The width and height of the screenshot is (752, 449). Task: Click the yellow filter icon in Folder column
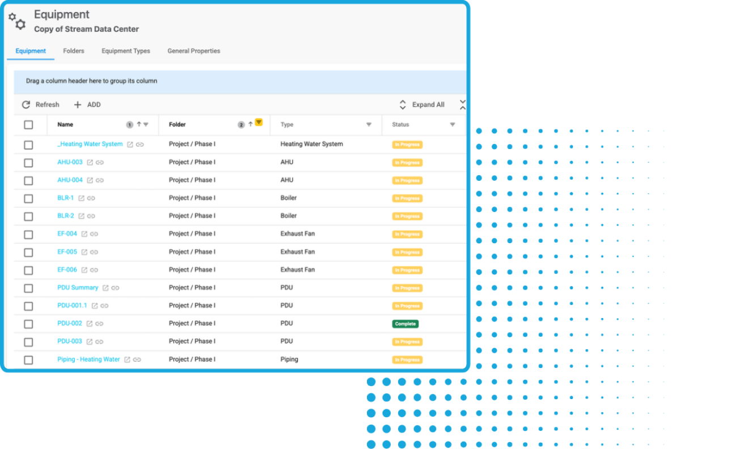(259, 122)
